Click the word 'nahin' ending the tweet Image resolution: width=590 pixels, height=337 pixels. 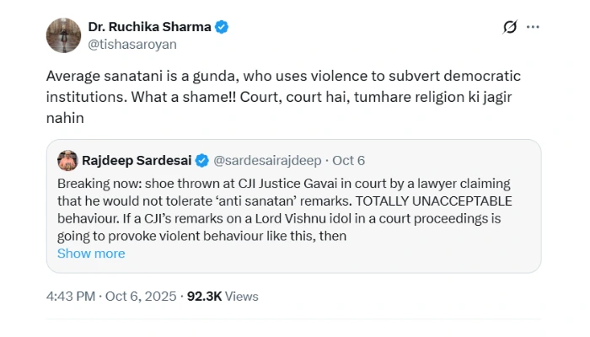tap(65, 118)
